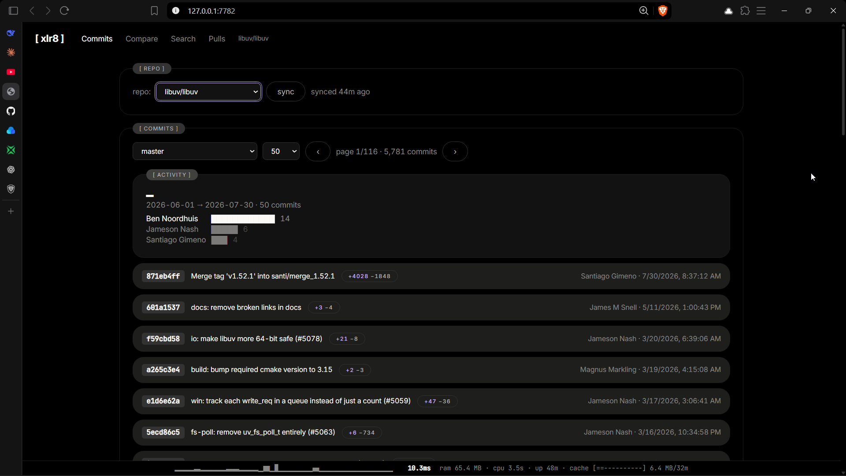Image resolution: width=846 pixels, height=476 pixels.
Task: Open the GitHub sidebar icon
Action: [x=11, y=111]
